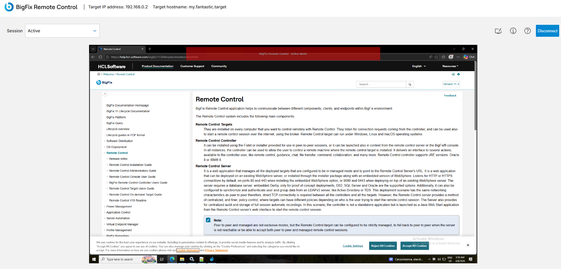Image resolution: width=561 pixels, height=269 pixels.
Task: Collapse the sidebar with the chevron button
Action: 105,94
